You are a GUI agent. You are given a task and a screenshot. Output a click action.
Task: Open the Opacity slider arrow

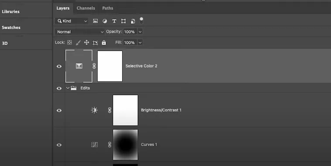tap(140, 32)
